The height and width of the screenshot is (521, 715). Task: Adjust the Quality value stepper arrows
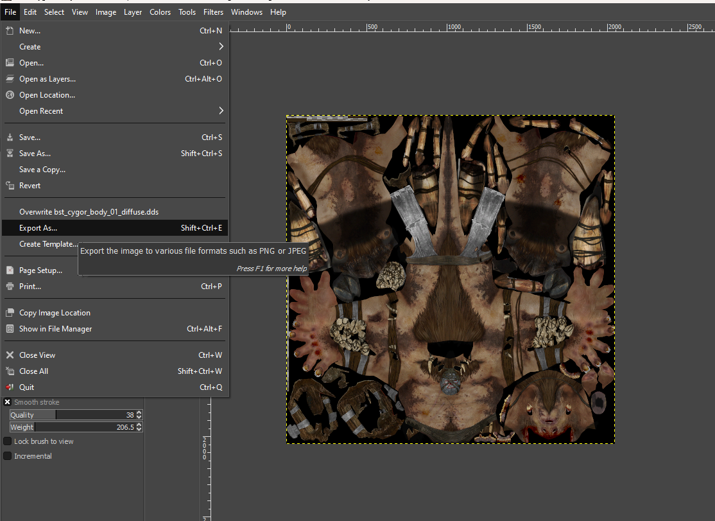[139, 415]
